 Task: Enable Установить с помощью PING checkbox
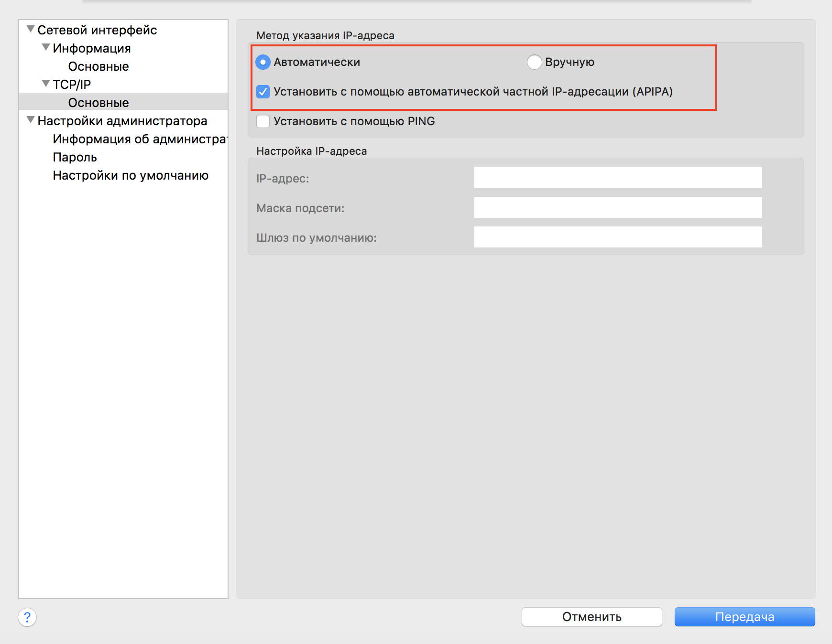pyautogui.click(x=263, y=121)
